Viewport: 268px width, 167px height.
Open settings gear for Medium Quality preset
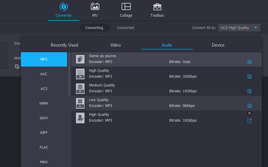coord(249,91)
